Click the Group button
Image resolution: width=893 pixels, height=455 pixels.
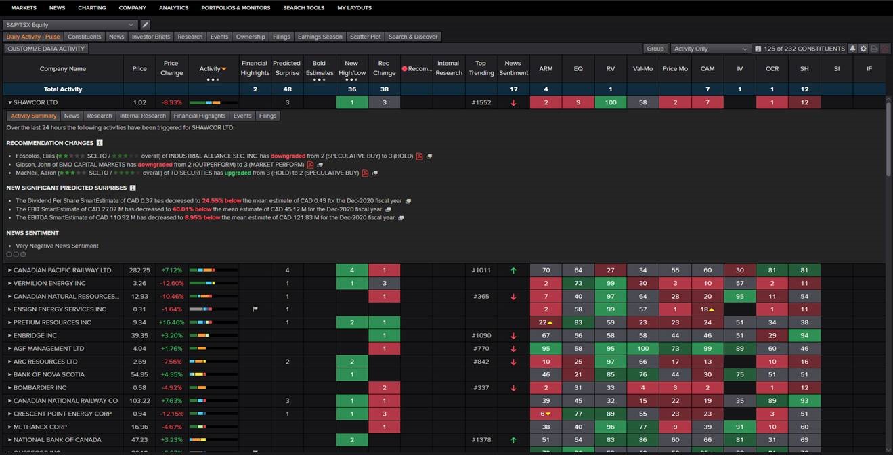[x=655, y=49]
